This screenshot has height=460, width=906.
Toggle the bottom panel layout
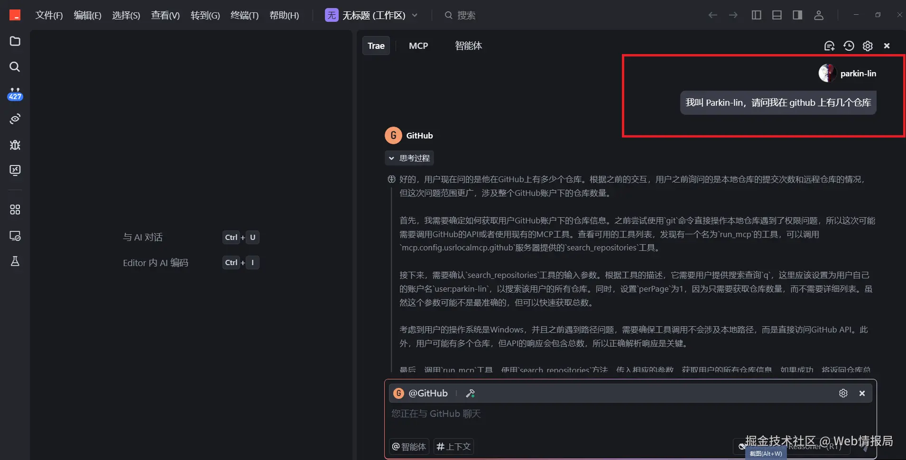777,15
